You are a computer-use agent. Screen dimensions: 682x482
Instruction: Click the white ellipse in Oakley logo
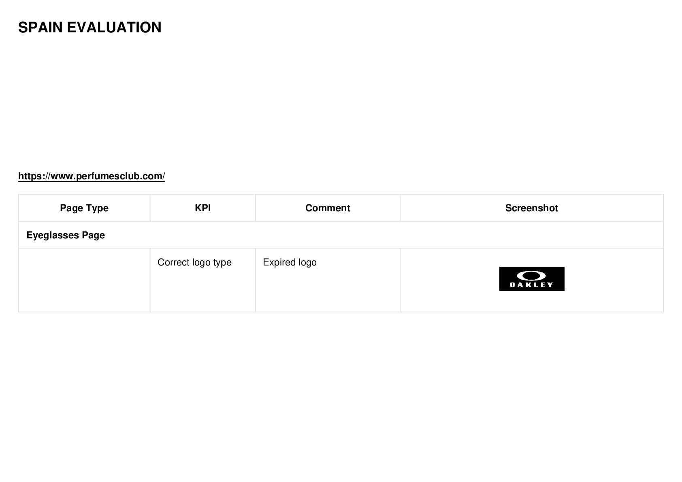(x=532, y=276)
